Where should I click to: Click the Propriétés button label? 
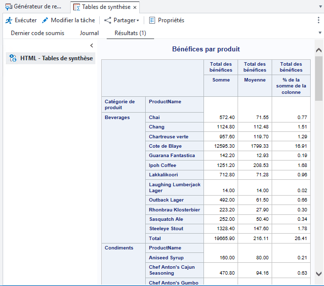171,20
